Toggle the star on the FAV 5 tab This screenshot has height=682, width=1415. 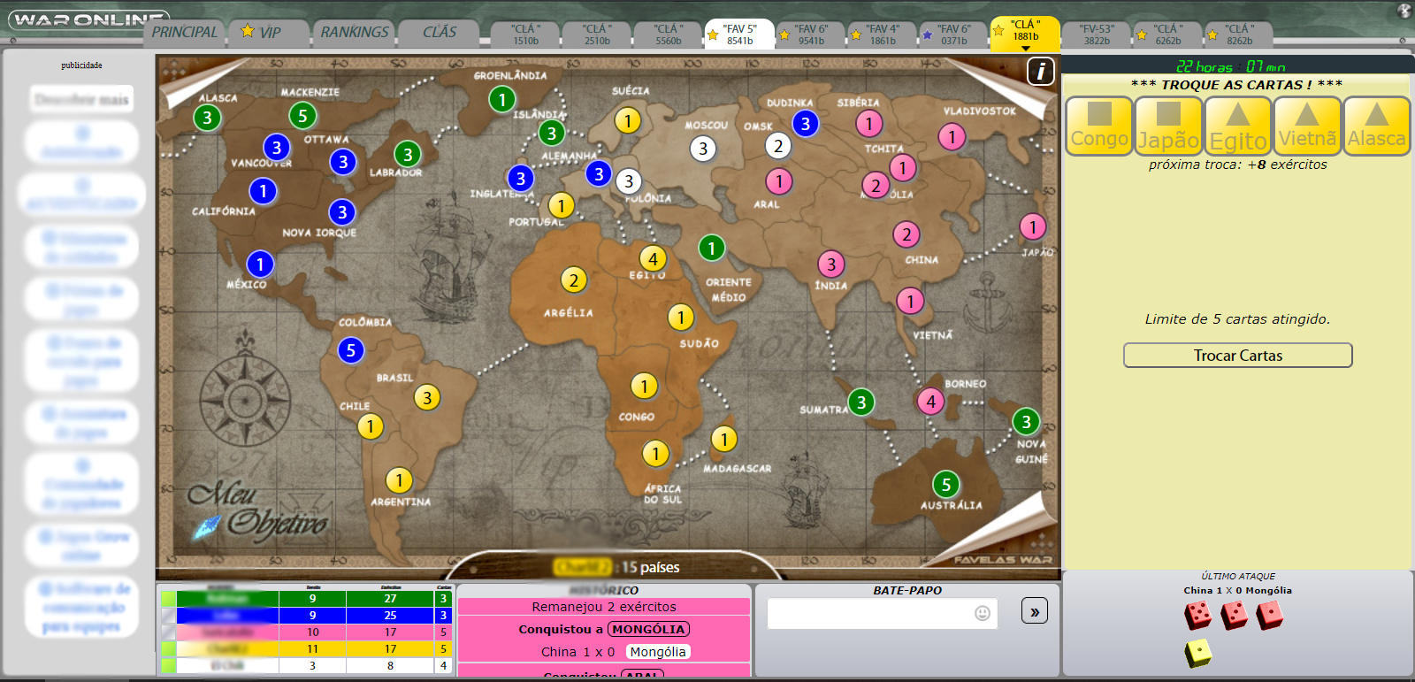[x=713, y=35]
